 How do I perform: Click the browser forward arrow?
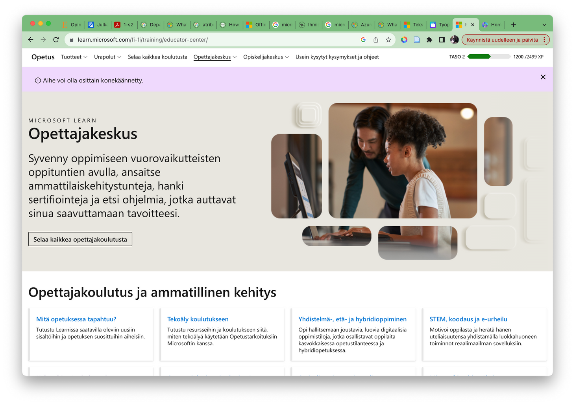click(43, 40)
